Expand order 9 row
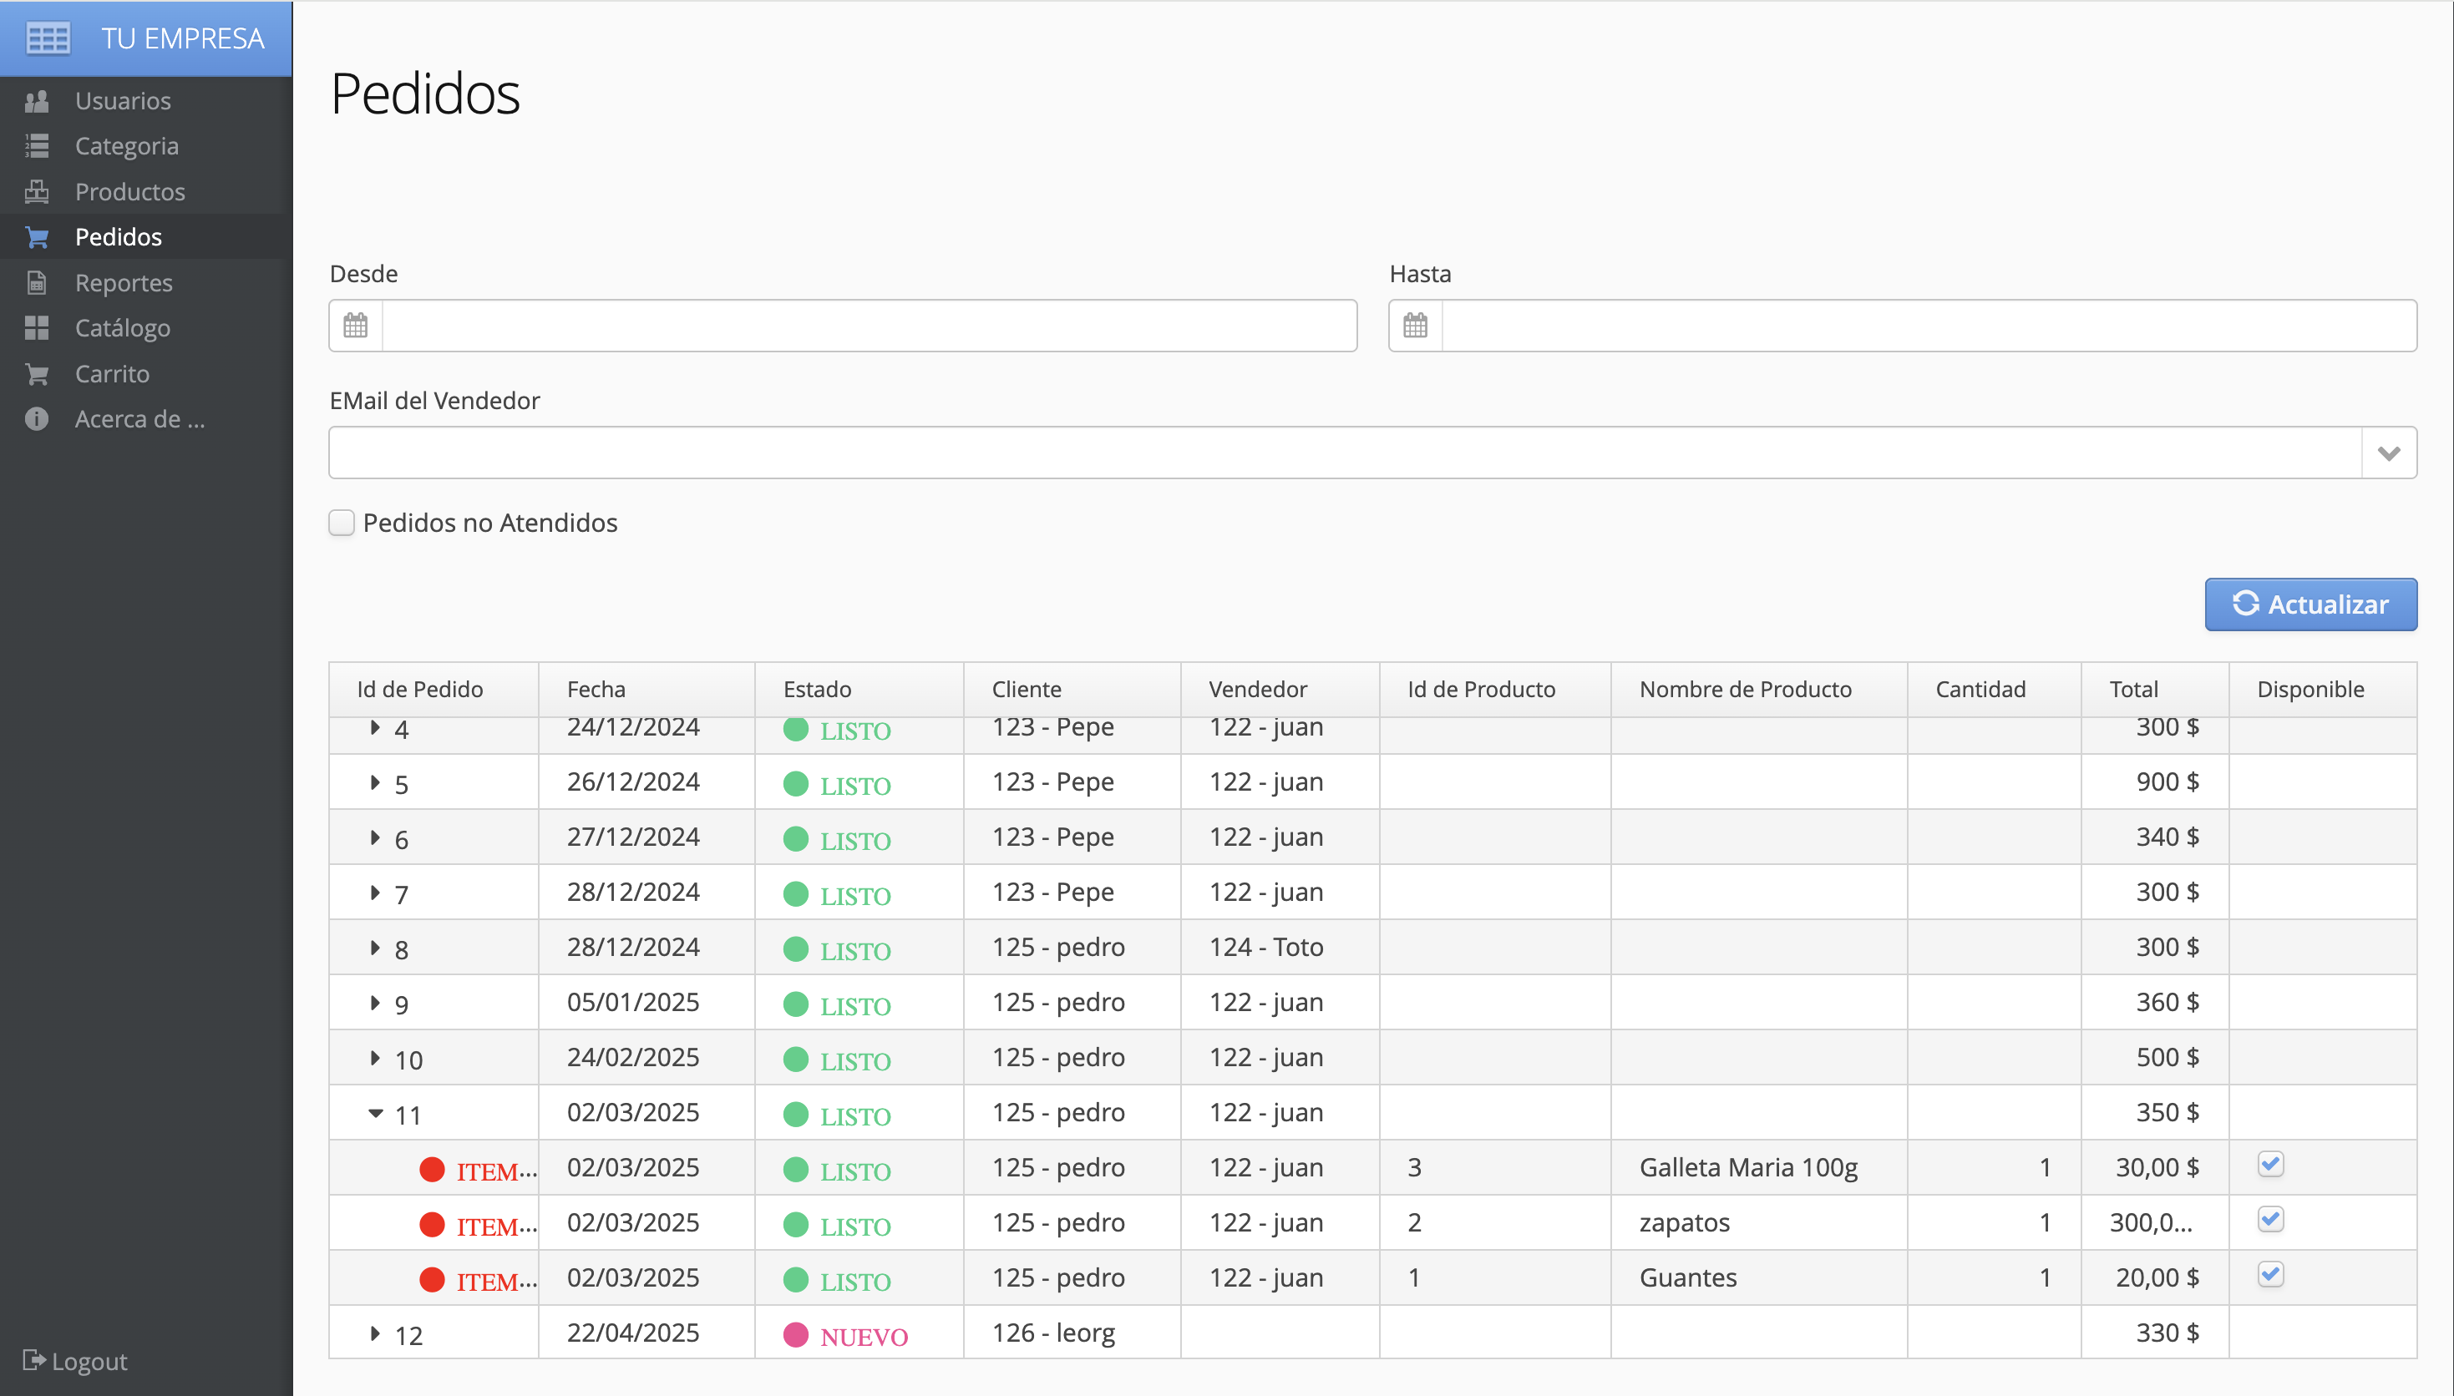This screenshot has height=1396, width=2454. click(375, 1003)
